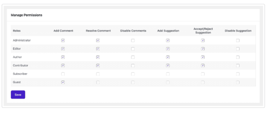
Task: Click the purple Save button
Action: 18,95
